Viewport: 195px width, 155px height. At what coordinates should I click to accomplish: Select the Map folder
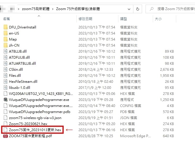pos(13,39)
